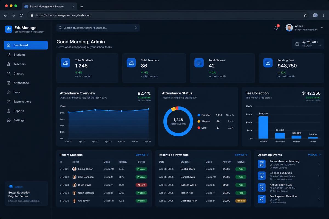Click the Pending badge for Charlotte Allen
Viewport: 329px width, 219px height.
pos(241,201)
